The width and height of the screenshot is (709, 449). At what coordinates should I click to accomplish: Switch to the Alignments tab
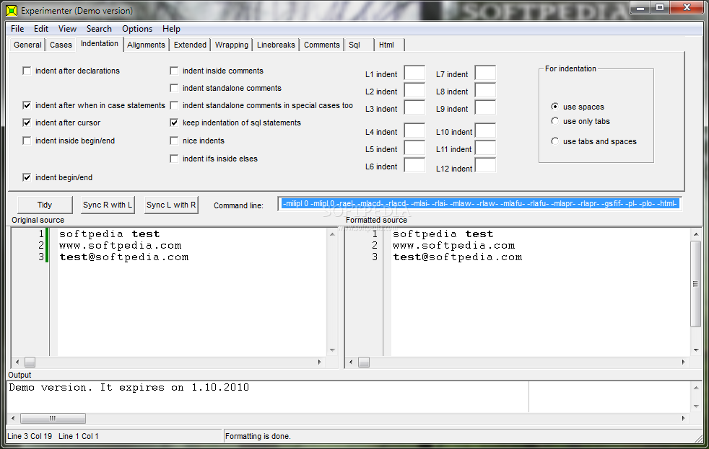coord(146,45)
